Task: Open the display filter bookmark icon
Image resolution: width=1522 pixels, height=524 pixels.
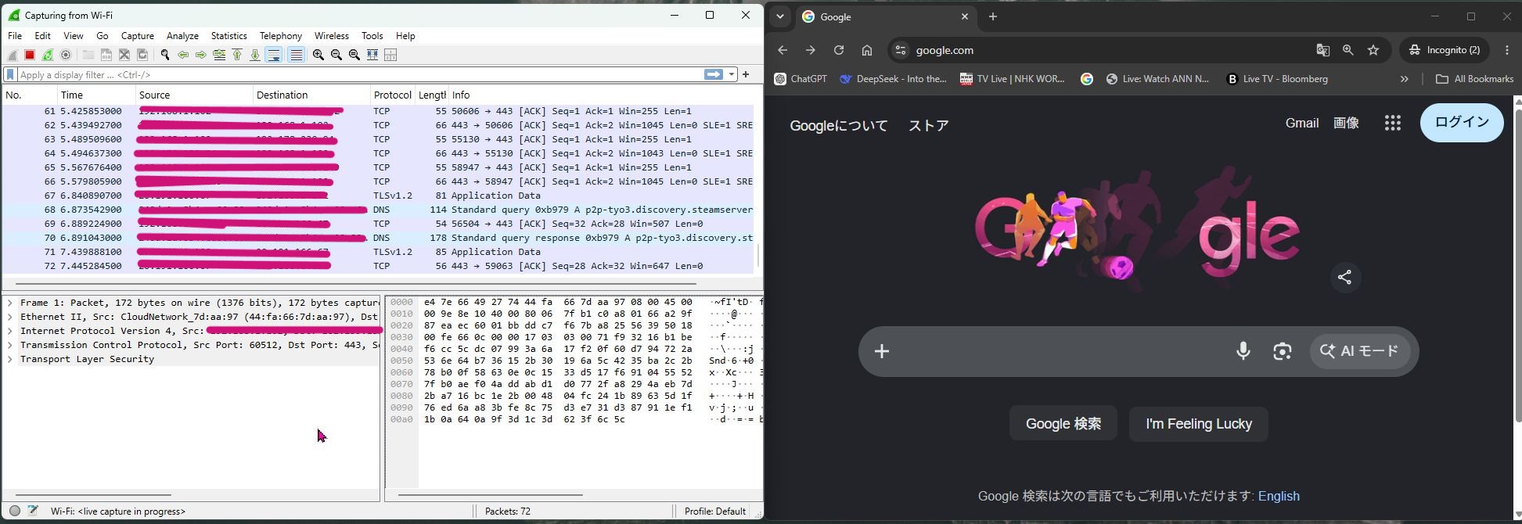Action: [10, 74]
